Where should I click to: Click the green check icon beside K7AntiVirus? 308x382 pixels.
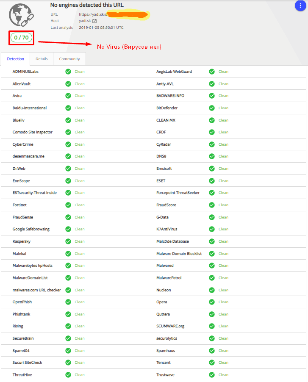pos(212,229)
